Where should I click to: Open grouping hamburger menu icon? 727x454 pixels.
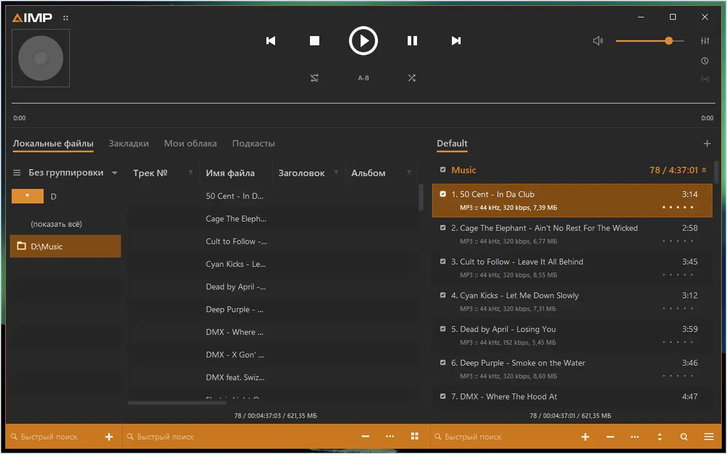click(x=17, y=173)
